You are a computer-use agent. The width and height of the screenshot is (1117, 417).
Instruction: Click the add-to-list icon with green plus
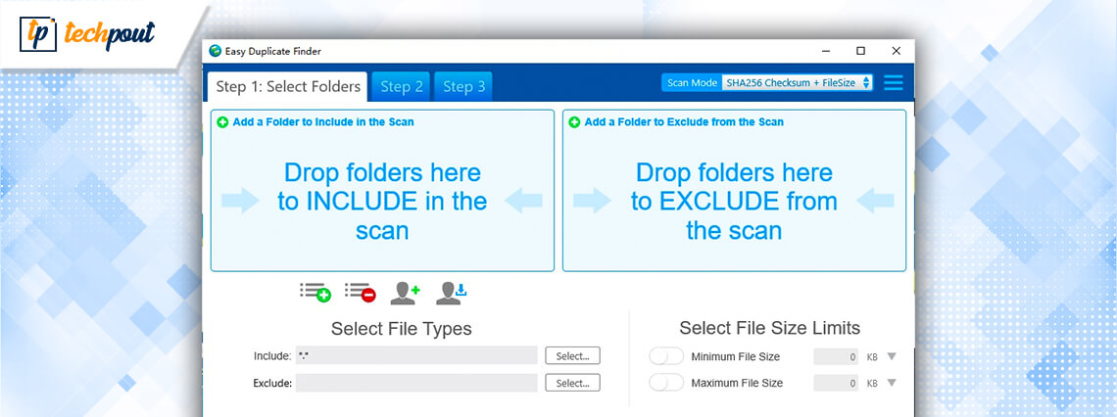(315, 292)
